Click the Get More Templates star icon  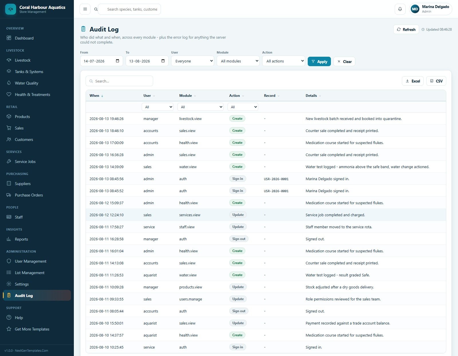click(9, 329)
